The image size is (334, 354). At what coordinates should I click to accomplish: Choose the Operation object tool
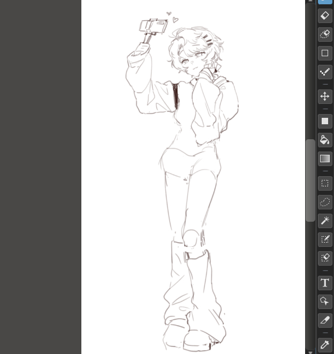click(x=324, y=302)
